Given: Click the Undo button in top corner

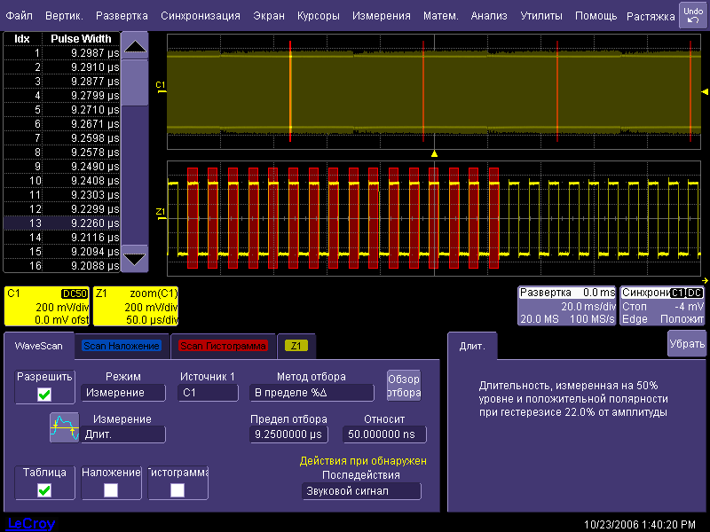Looking at the screenshot, I should click(x=692, y=15).
